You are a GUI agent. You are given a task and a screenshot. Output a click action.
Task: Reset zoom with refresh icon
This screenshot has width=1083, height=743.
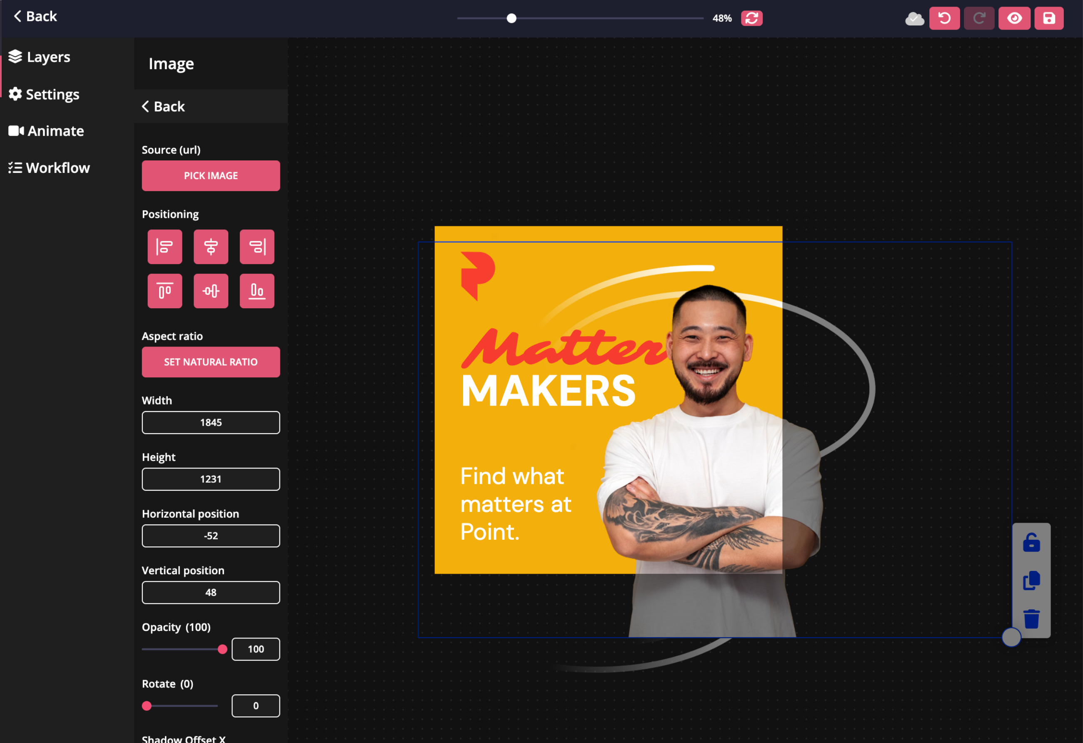(x=752, y=18)
